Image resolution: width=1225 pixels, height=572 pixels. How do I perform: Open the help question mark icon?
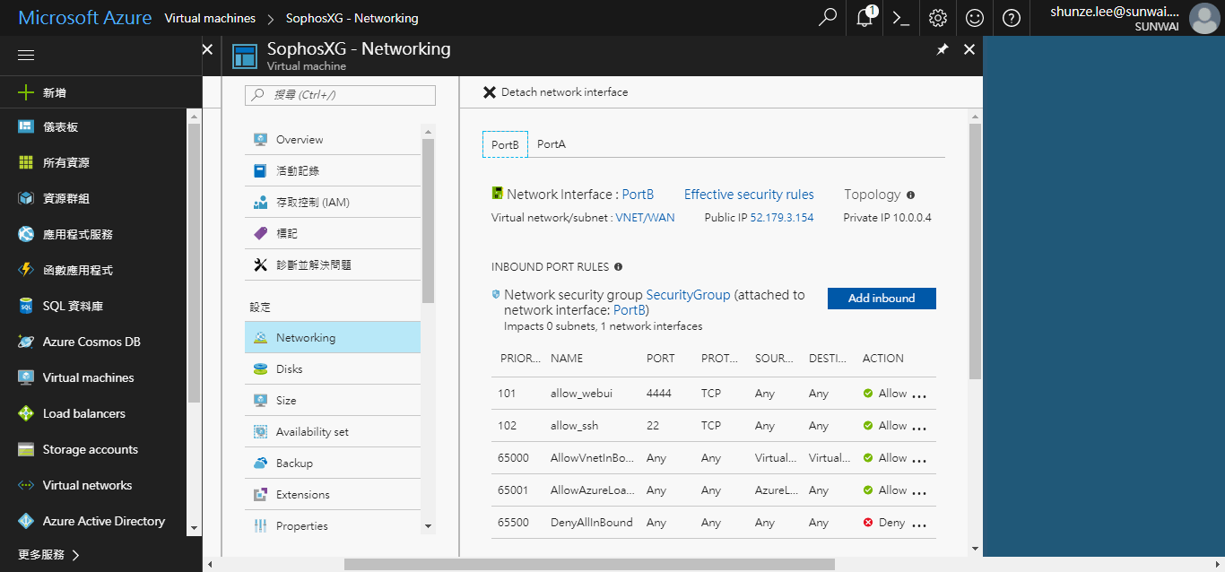pyautogui.click(x=1012, y=18)
